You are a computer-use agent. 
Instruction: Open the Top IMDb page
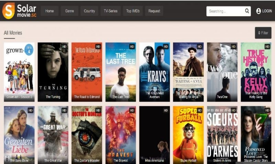(133, 11)
